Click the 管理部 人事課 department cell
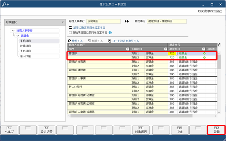 click(99, 79)
